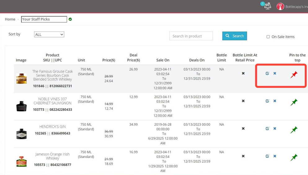Click the deal price 12.99

(x=133, y=97)
